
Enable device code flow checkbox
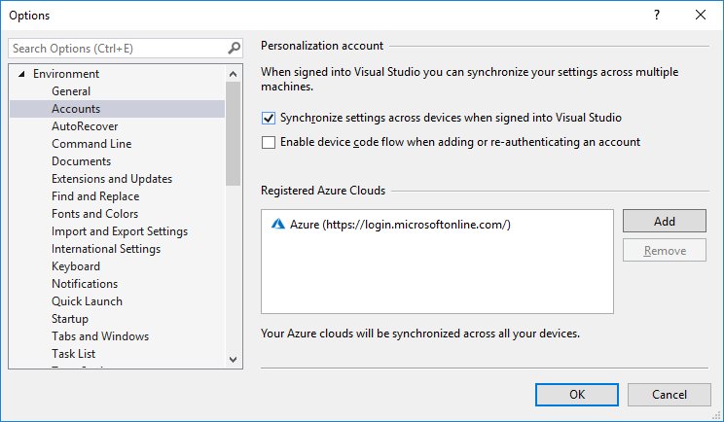point(269,142)
